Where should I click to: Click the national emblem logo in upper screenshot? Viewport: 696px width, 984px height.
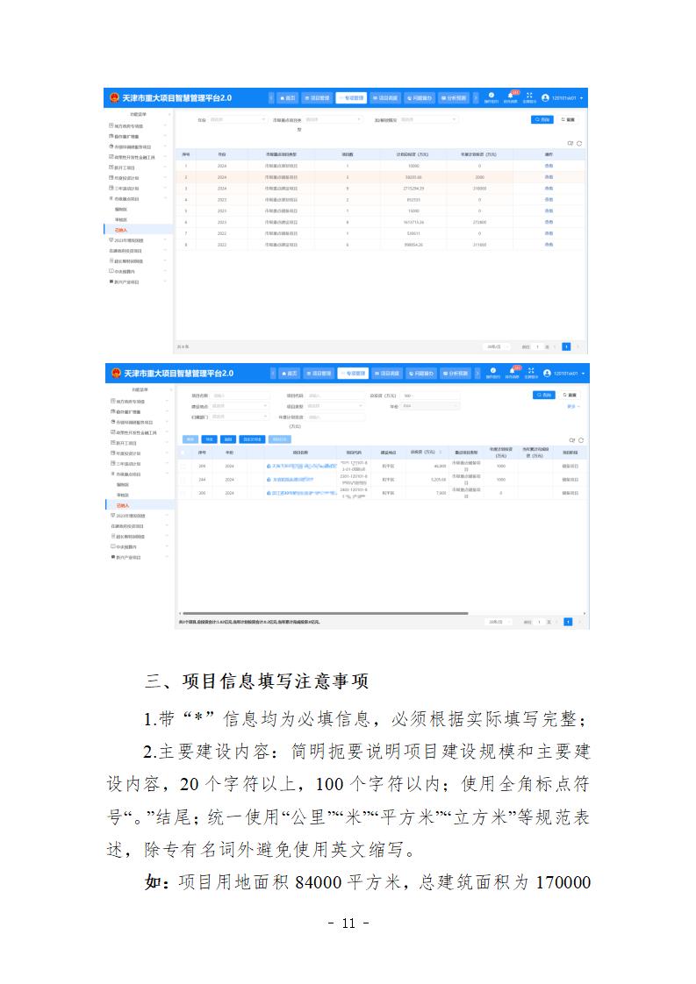click(114, 98)
